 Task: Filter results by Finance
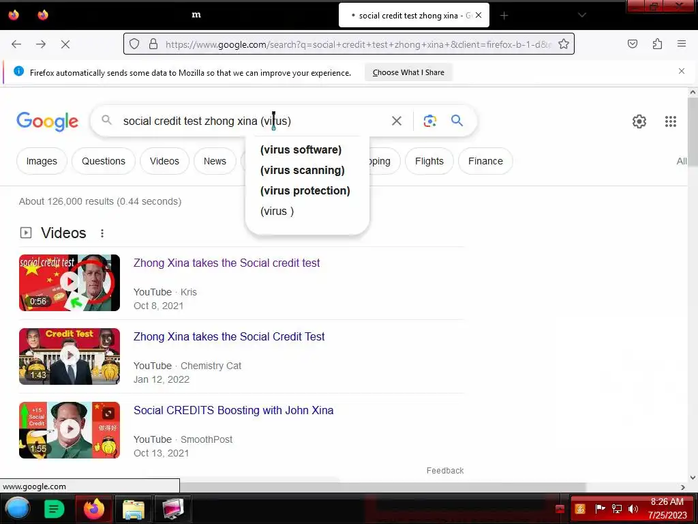click(485, 161)
